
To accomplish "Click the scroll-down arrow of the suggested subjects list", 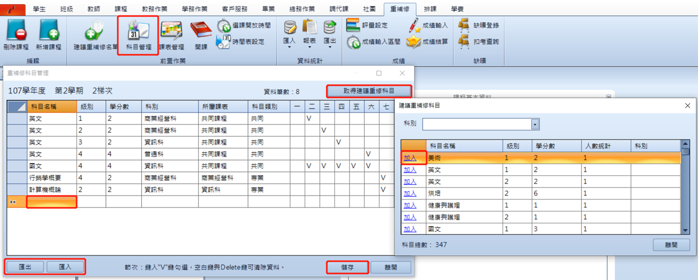I will pos(685,231).
